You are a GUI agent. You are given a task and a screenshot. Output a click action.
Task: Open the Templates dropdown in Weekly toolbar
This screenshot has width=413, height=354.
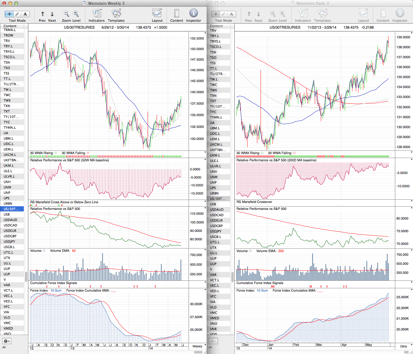click(x=116, y=13)
